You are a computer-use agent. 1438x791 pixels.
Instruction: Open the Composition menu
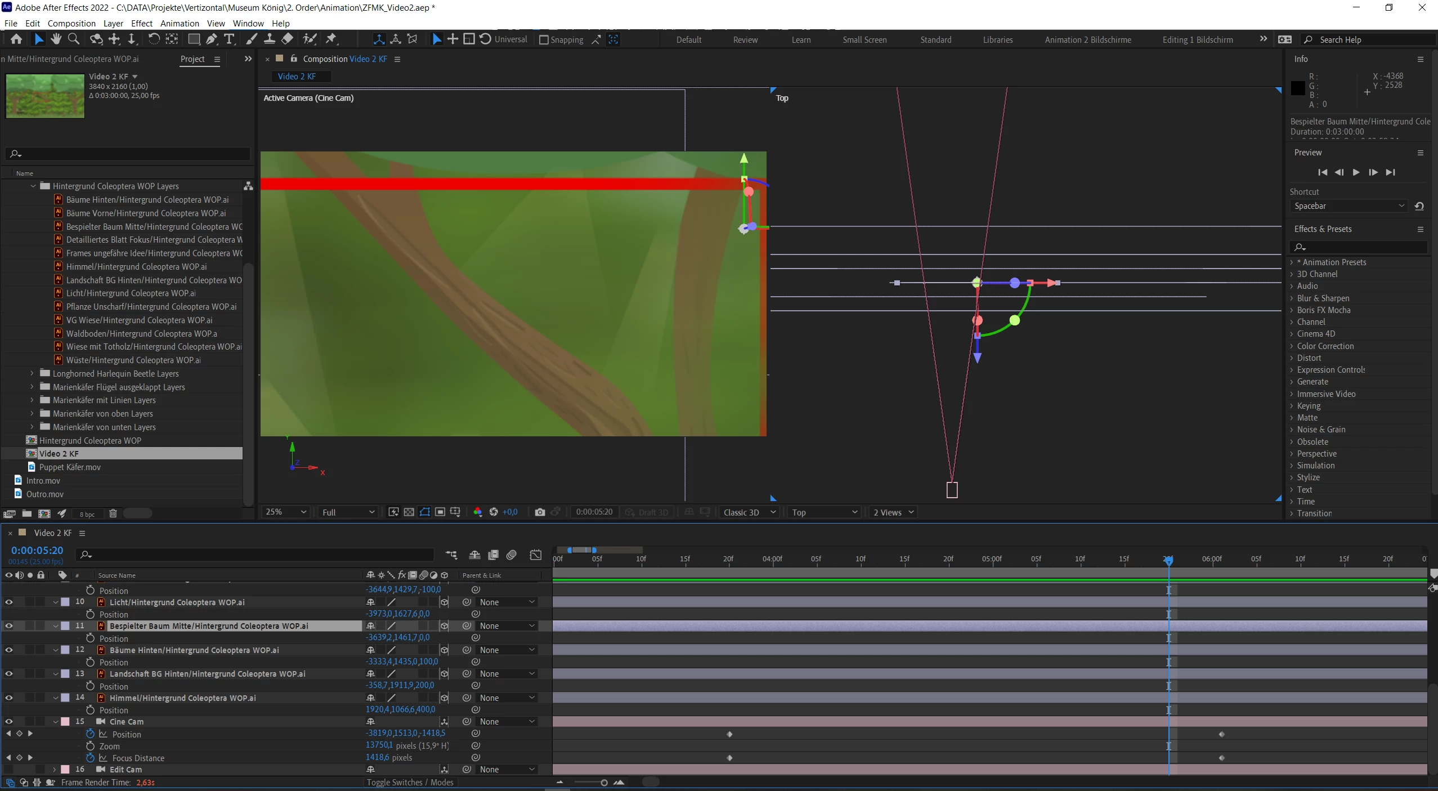pyautogui.click(x=71, y=23)
